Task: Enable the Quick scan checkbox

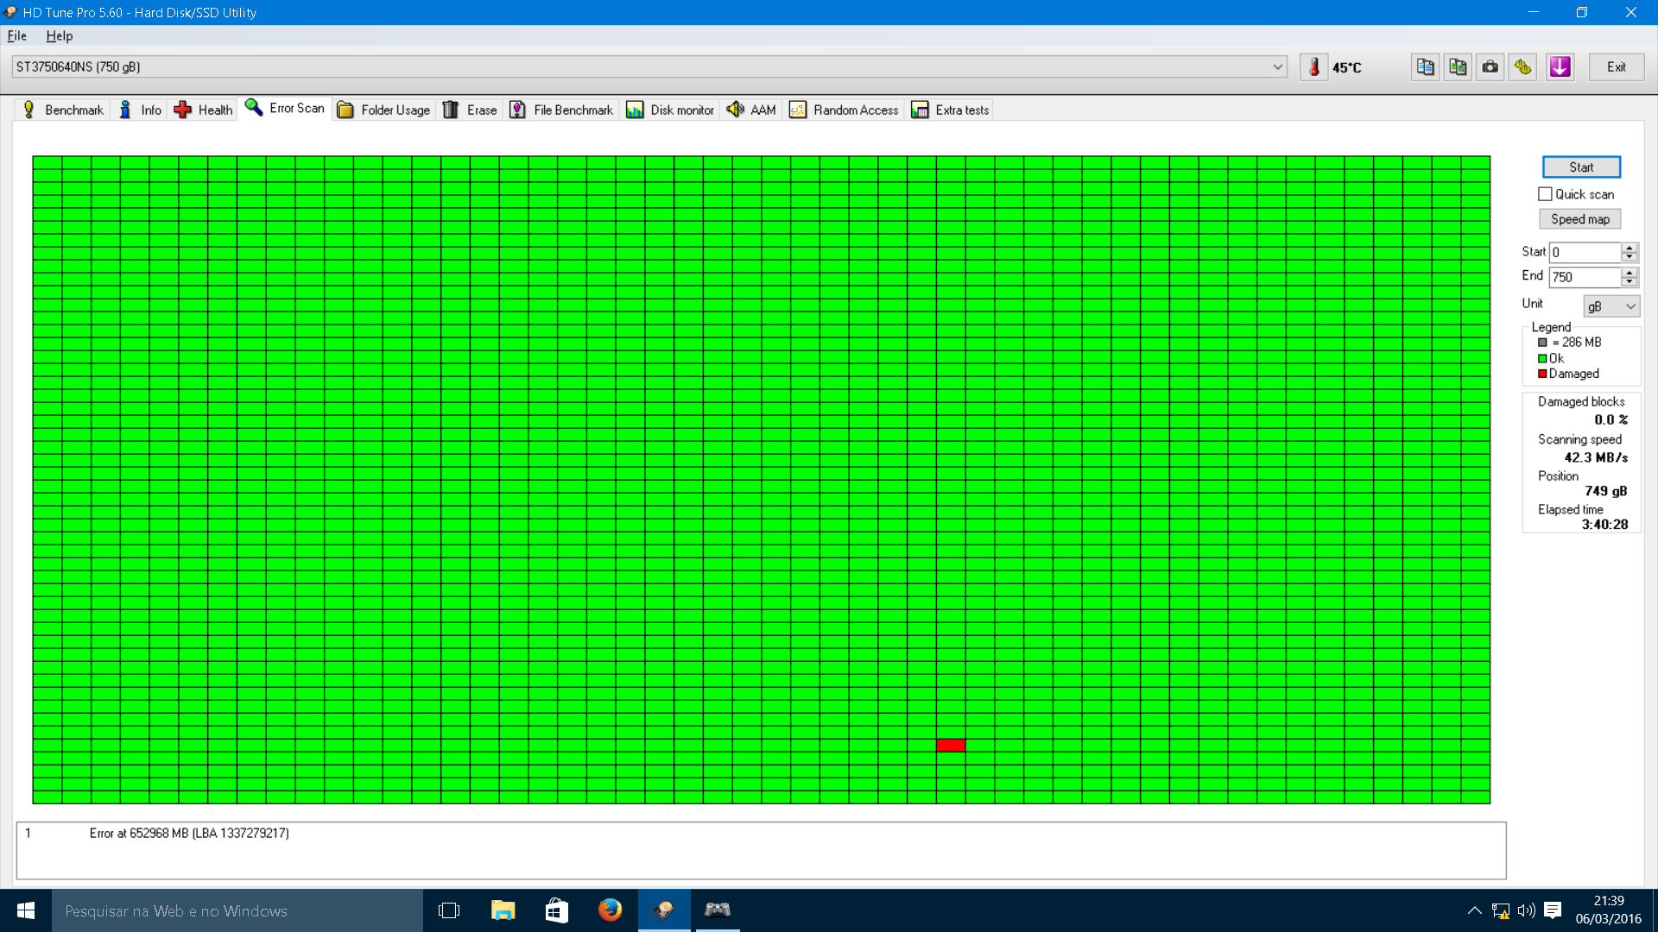Action: (1545, 194)
